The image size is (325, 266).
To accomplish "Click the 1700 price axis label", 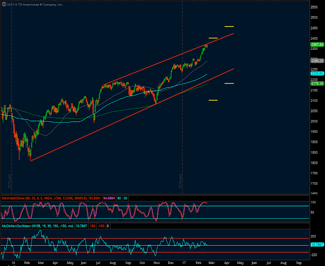I will tap(314, 184).
